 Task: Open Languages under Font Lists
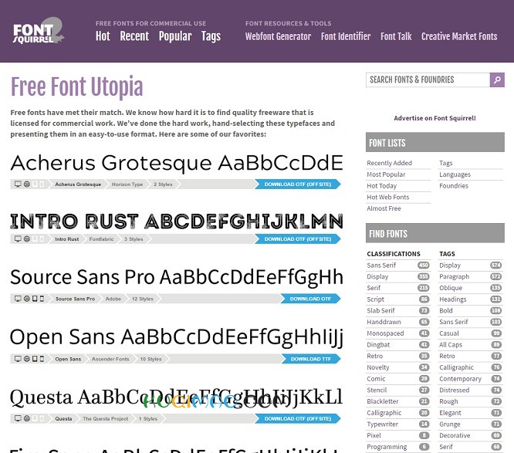point(455,174)
